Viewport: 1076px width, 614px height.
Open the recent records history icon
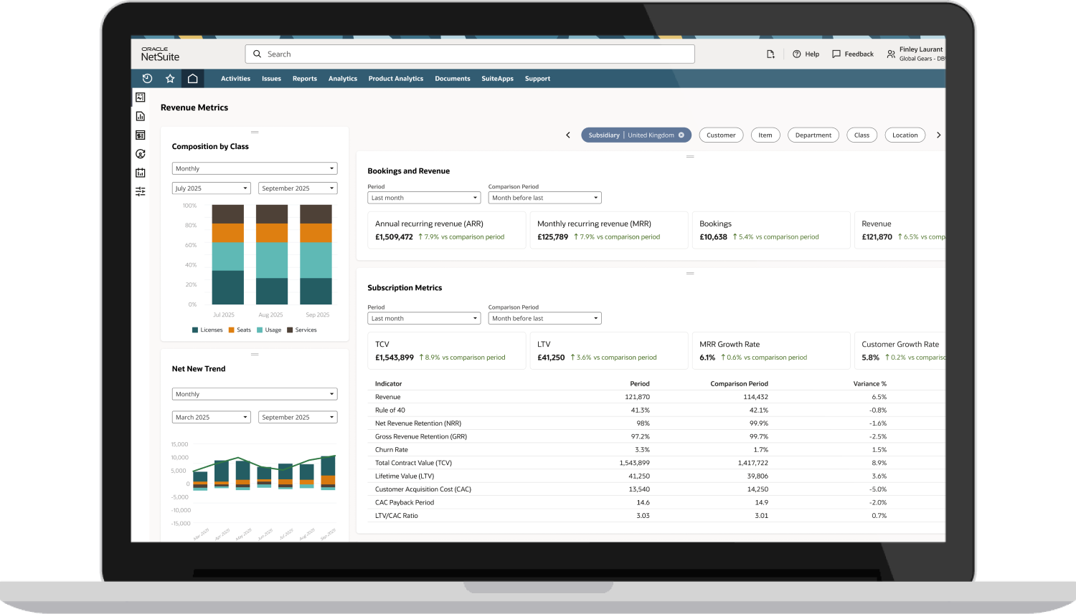(147, 79)
